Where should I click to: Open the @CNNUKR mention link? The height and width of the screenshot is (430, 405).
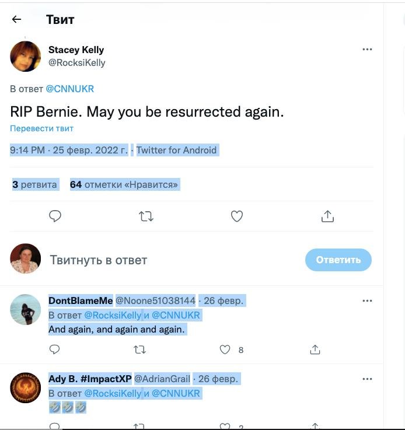click(x=69, y=89)
